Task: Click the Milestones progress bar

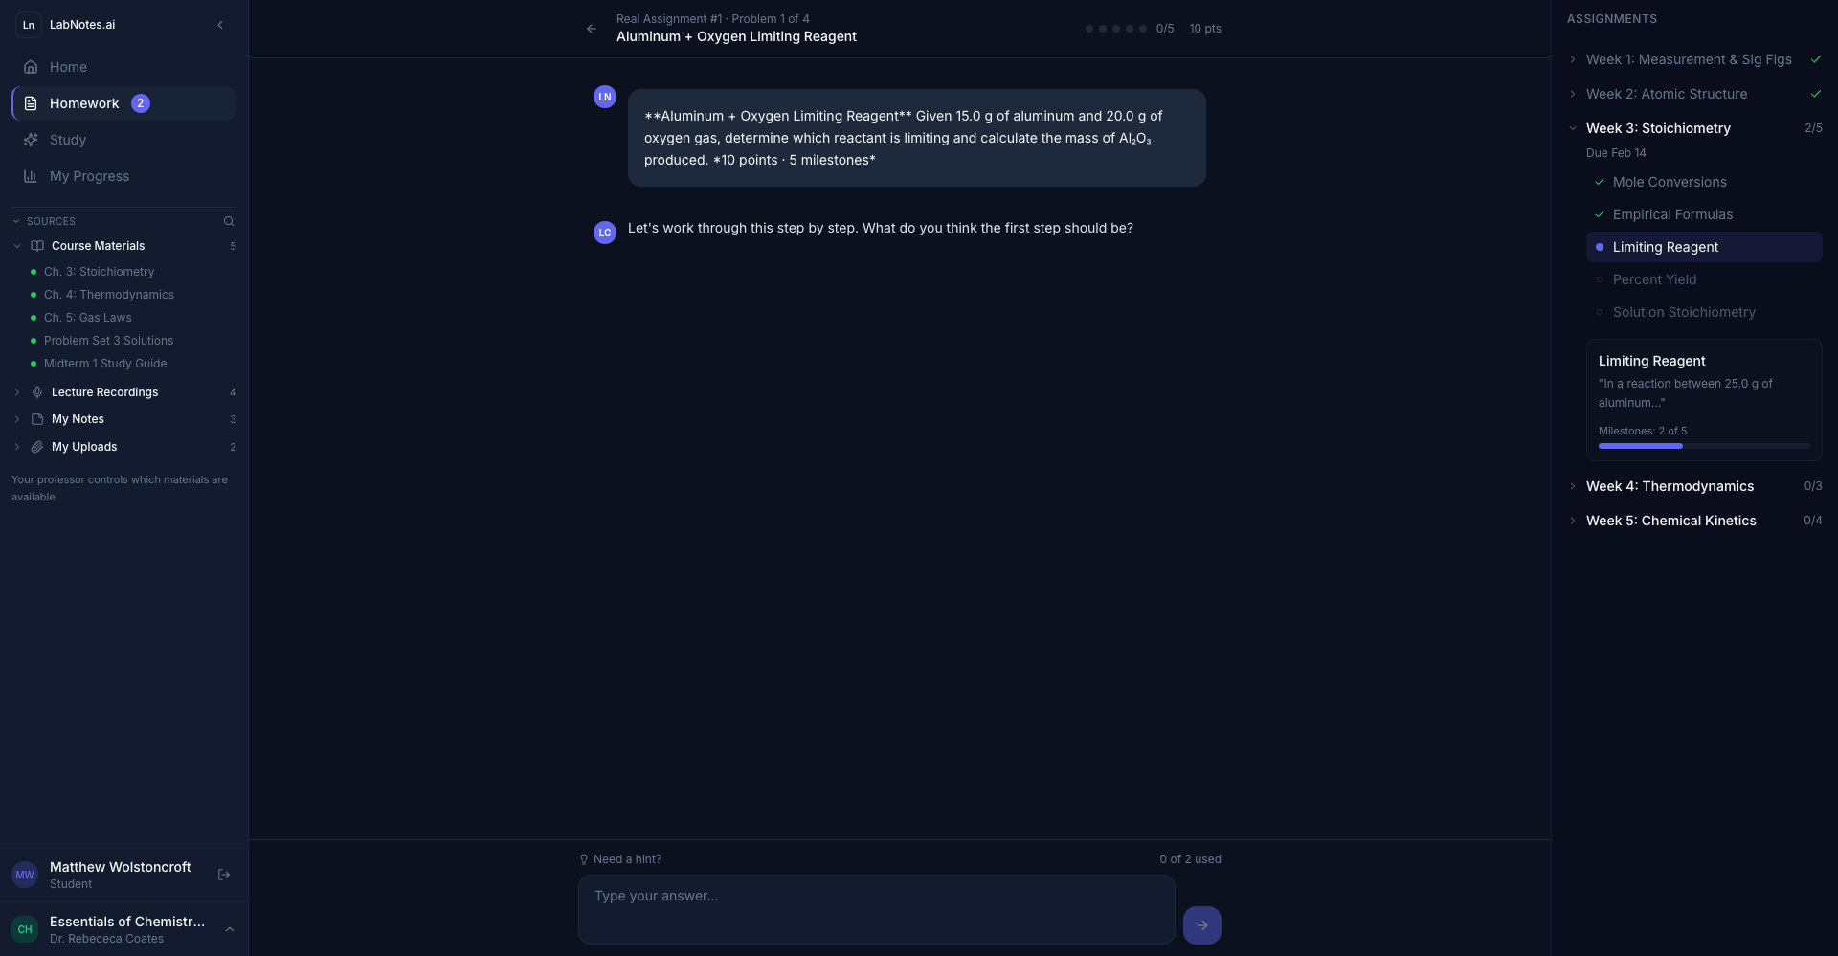Action: 1704,445
